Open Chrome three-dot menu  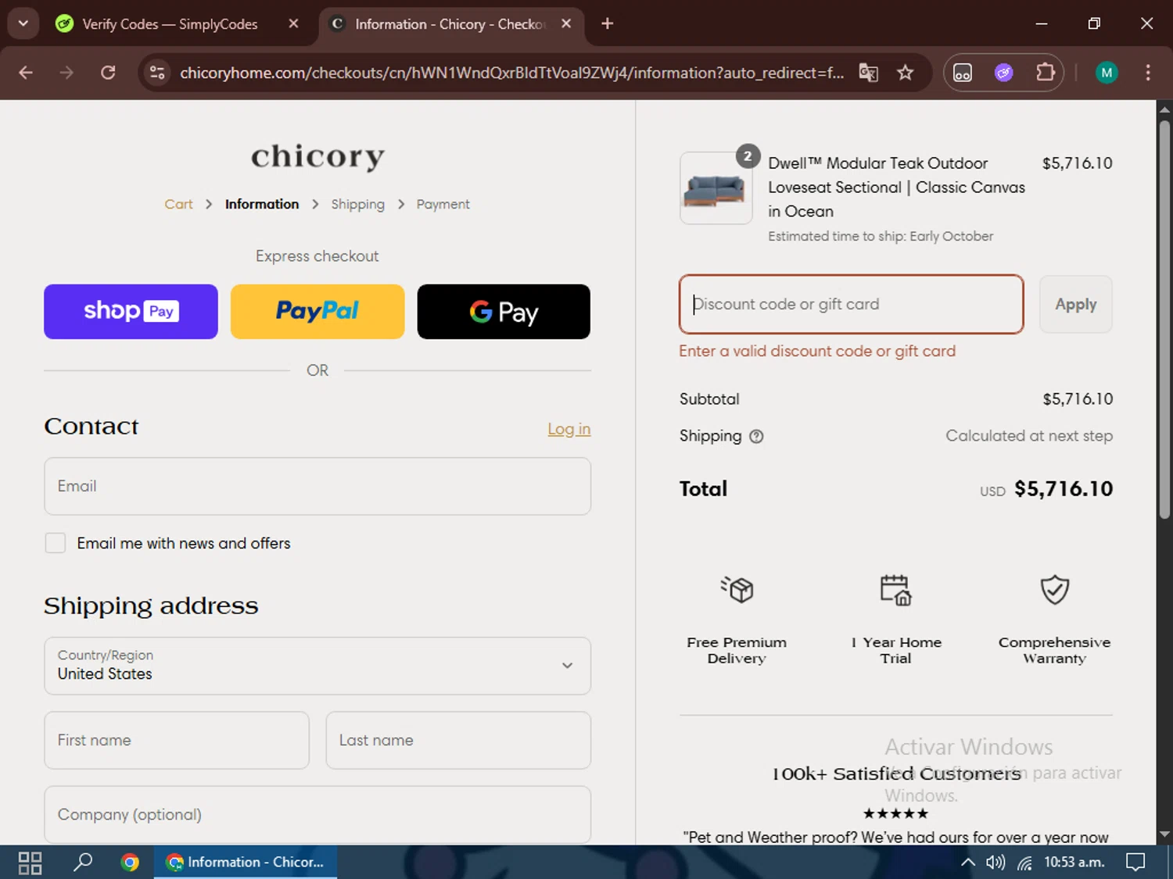click(1147, 73)
